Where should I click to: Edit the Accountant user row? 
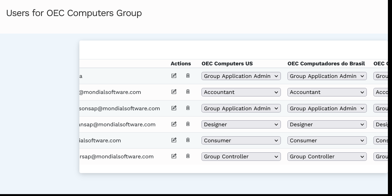coord(174,92)
